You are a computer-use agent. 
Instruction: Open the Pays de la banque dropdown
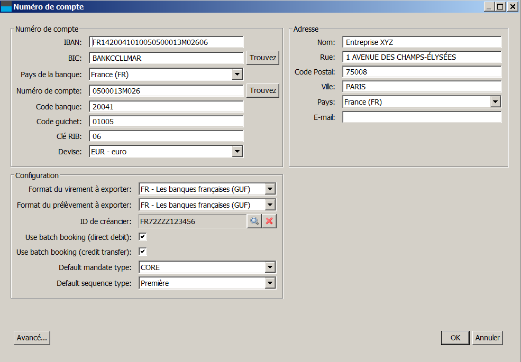pos(237,75)
